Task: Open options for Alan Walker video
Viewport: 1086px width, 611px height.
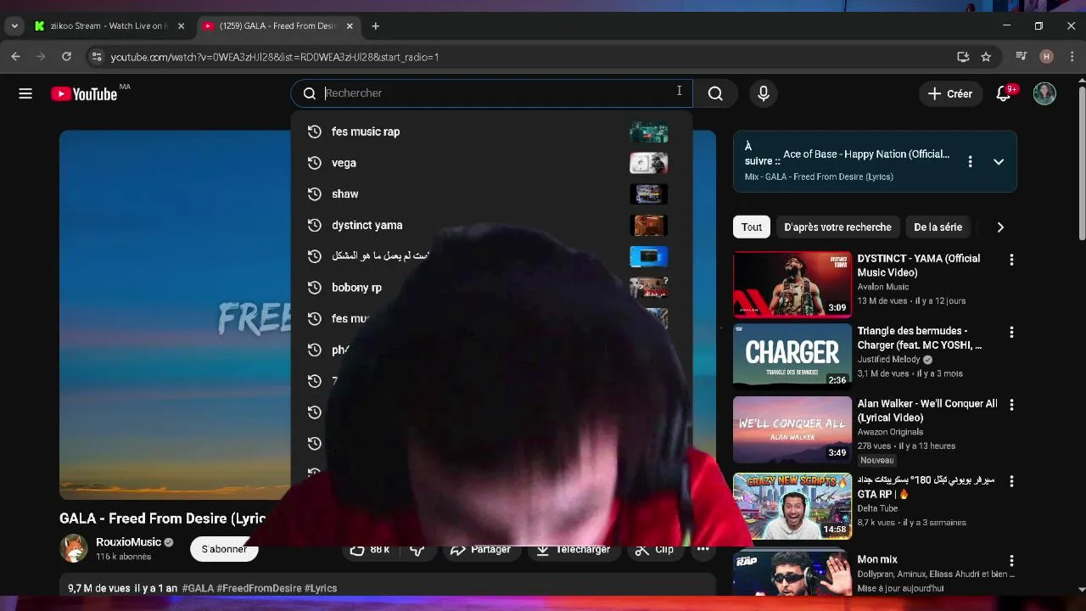Action: pyautogui.click(x=1010, y=406)
